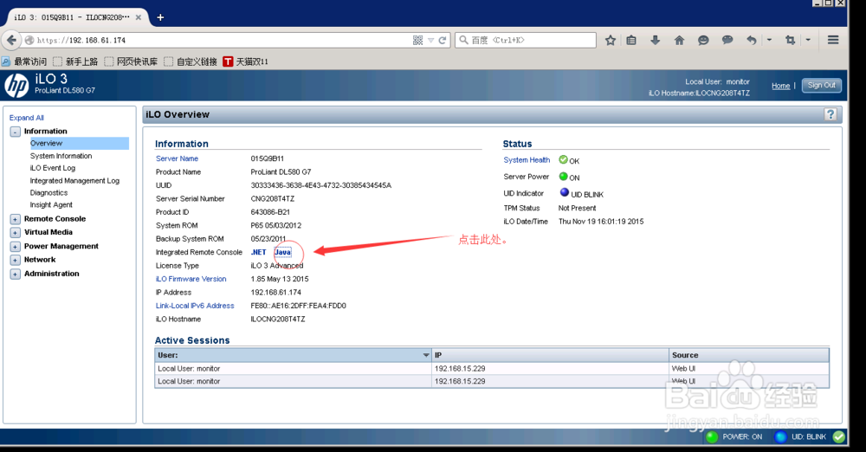
Task: Click the IP column header
Action: click(x=550, y=355)
